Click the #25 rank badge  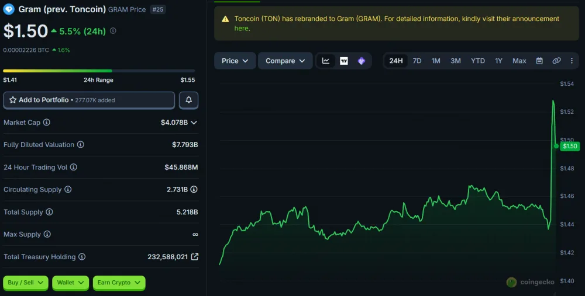click(x=158, y=9)
